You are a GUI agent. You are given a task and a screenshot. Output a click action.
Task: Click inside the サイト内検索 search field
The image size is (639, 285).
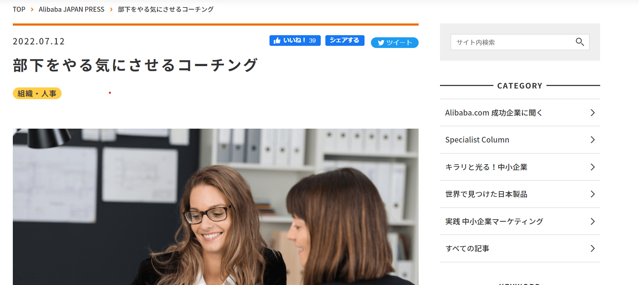(513, 42)
